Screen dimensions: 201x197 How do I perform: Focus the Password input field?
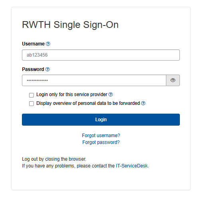(94, 80)
